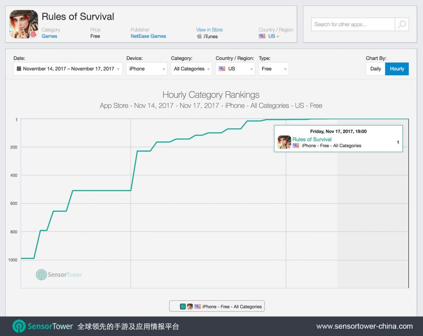Click the US flag in the chart legend
423x336 pixels.
pos(197,306)
